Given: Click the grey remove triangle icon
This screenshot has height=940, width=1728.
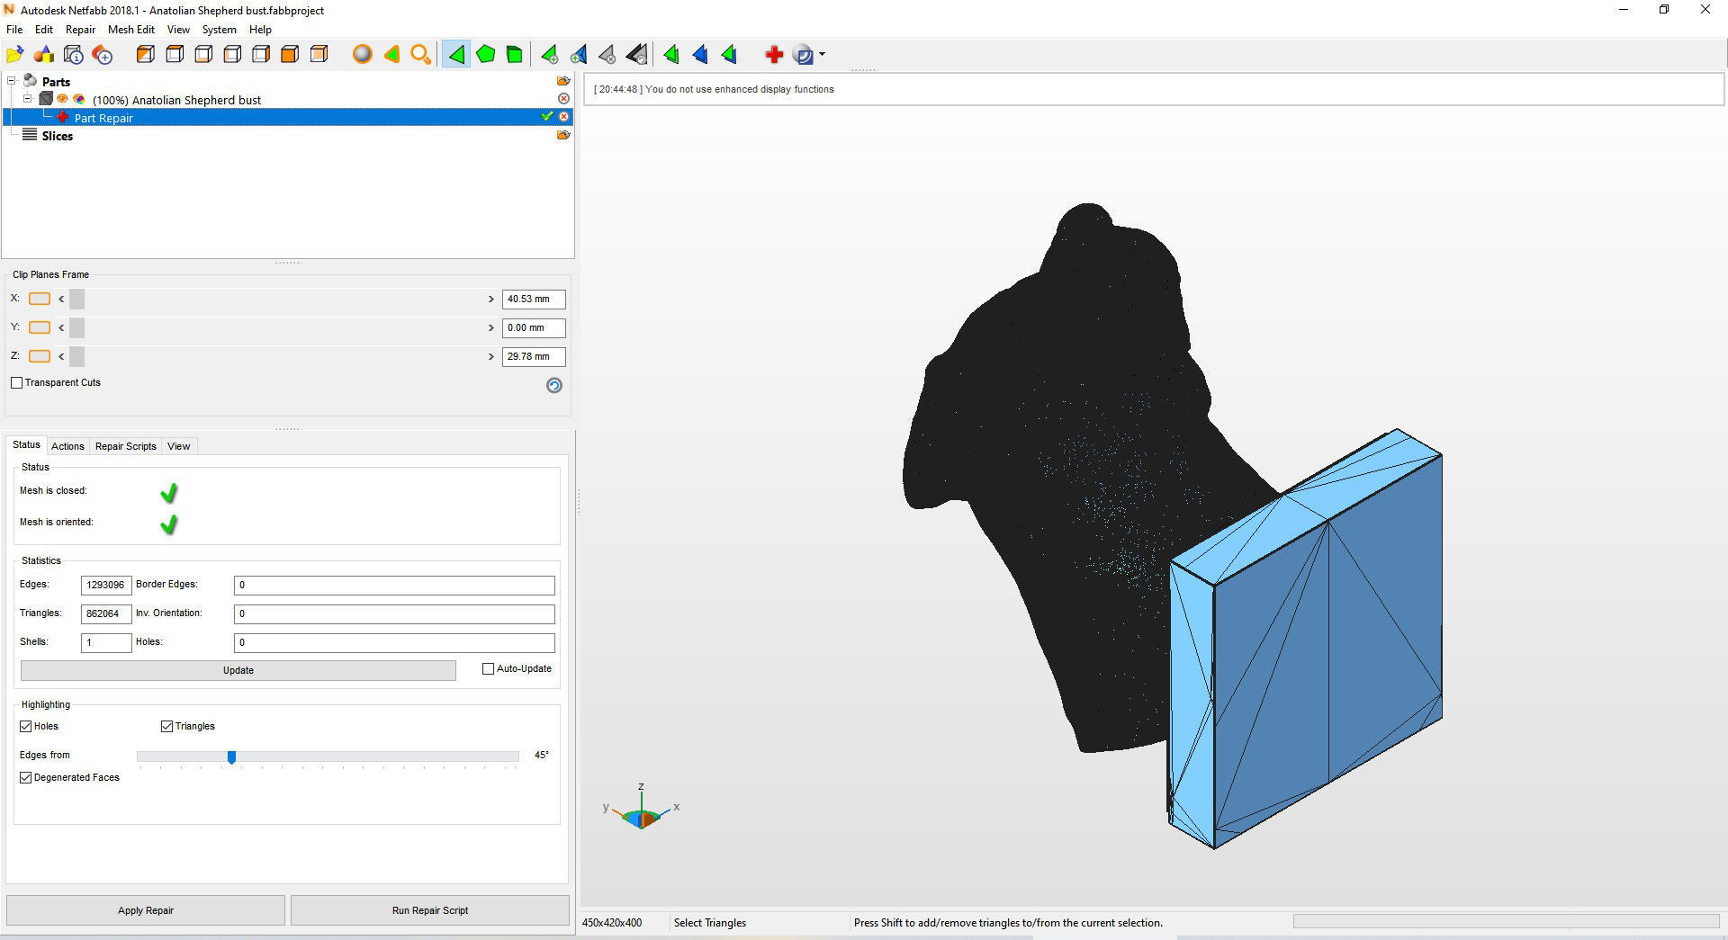Looking at the screenshot, I should point(607,55).
